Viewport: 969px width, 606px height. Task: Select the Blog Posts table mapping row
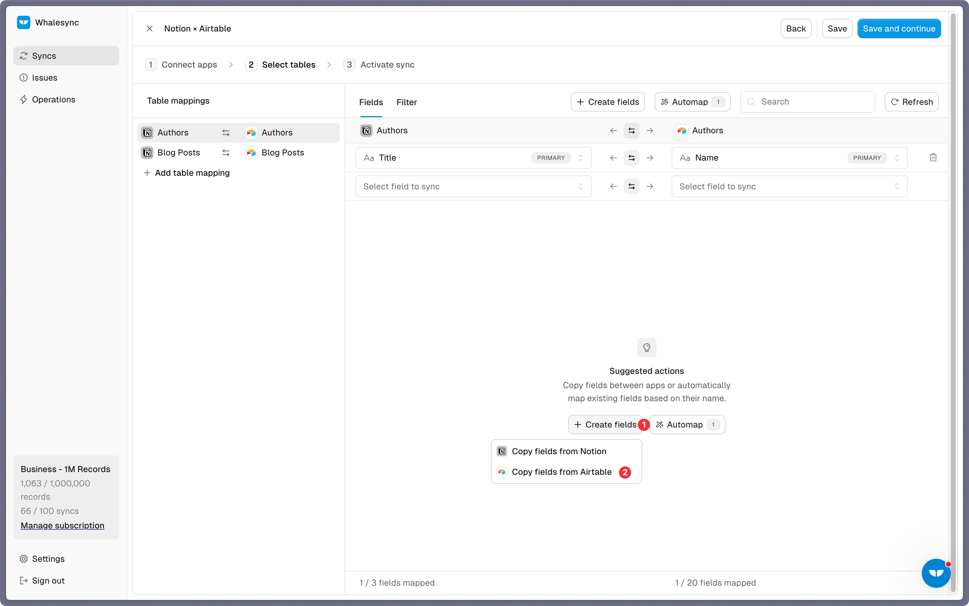tap(239, 153)
